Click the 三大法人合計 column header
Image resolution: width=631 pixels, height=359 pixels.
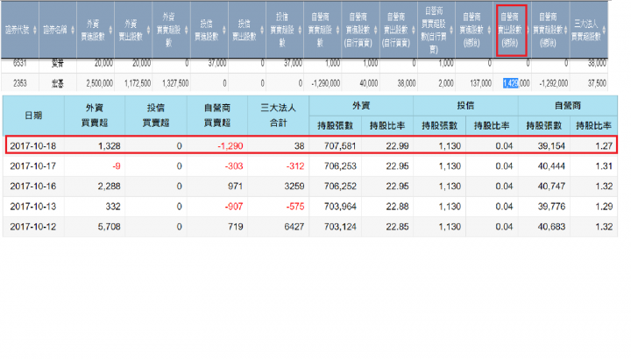[x=278, y=116]
